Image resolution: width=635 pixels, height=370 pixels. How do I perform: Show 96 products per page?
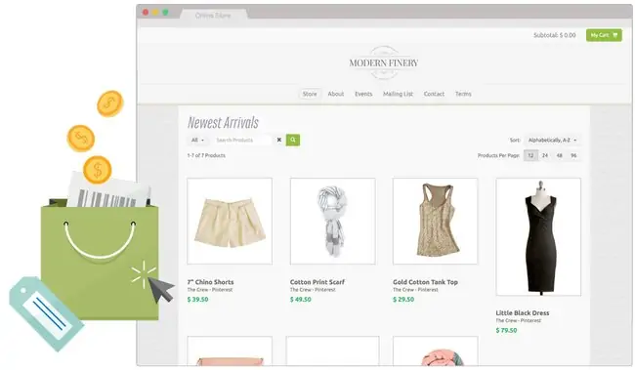pos(573,155)
